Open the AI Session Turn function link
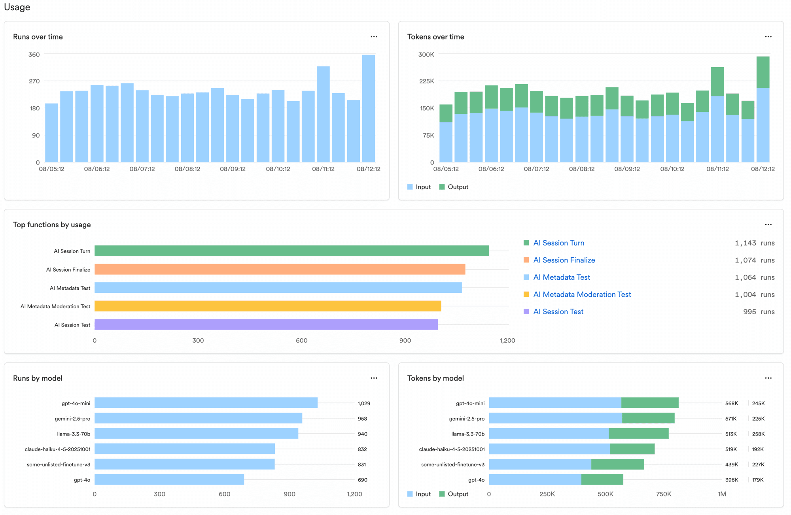Screen dimensions: 791x515 pyautogui.click(x=558, y=243)
